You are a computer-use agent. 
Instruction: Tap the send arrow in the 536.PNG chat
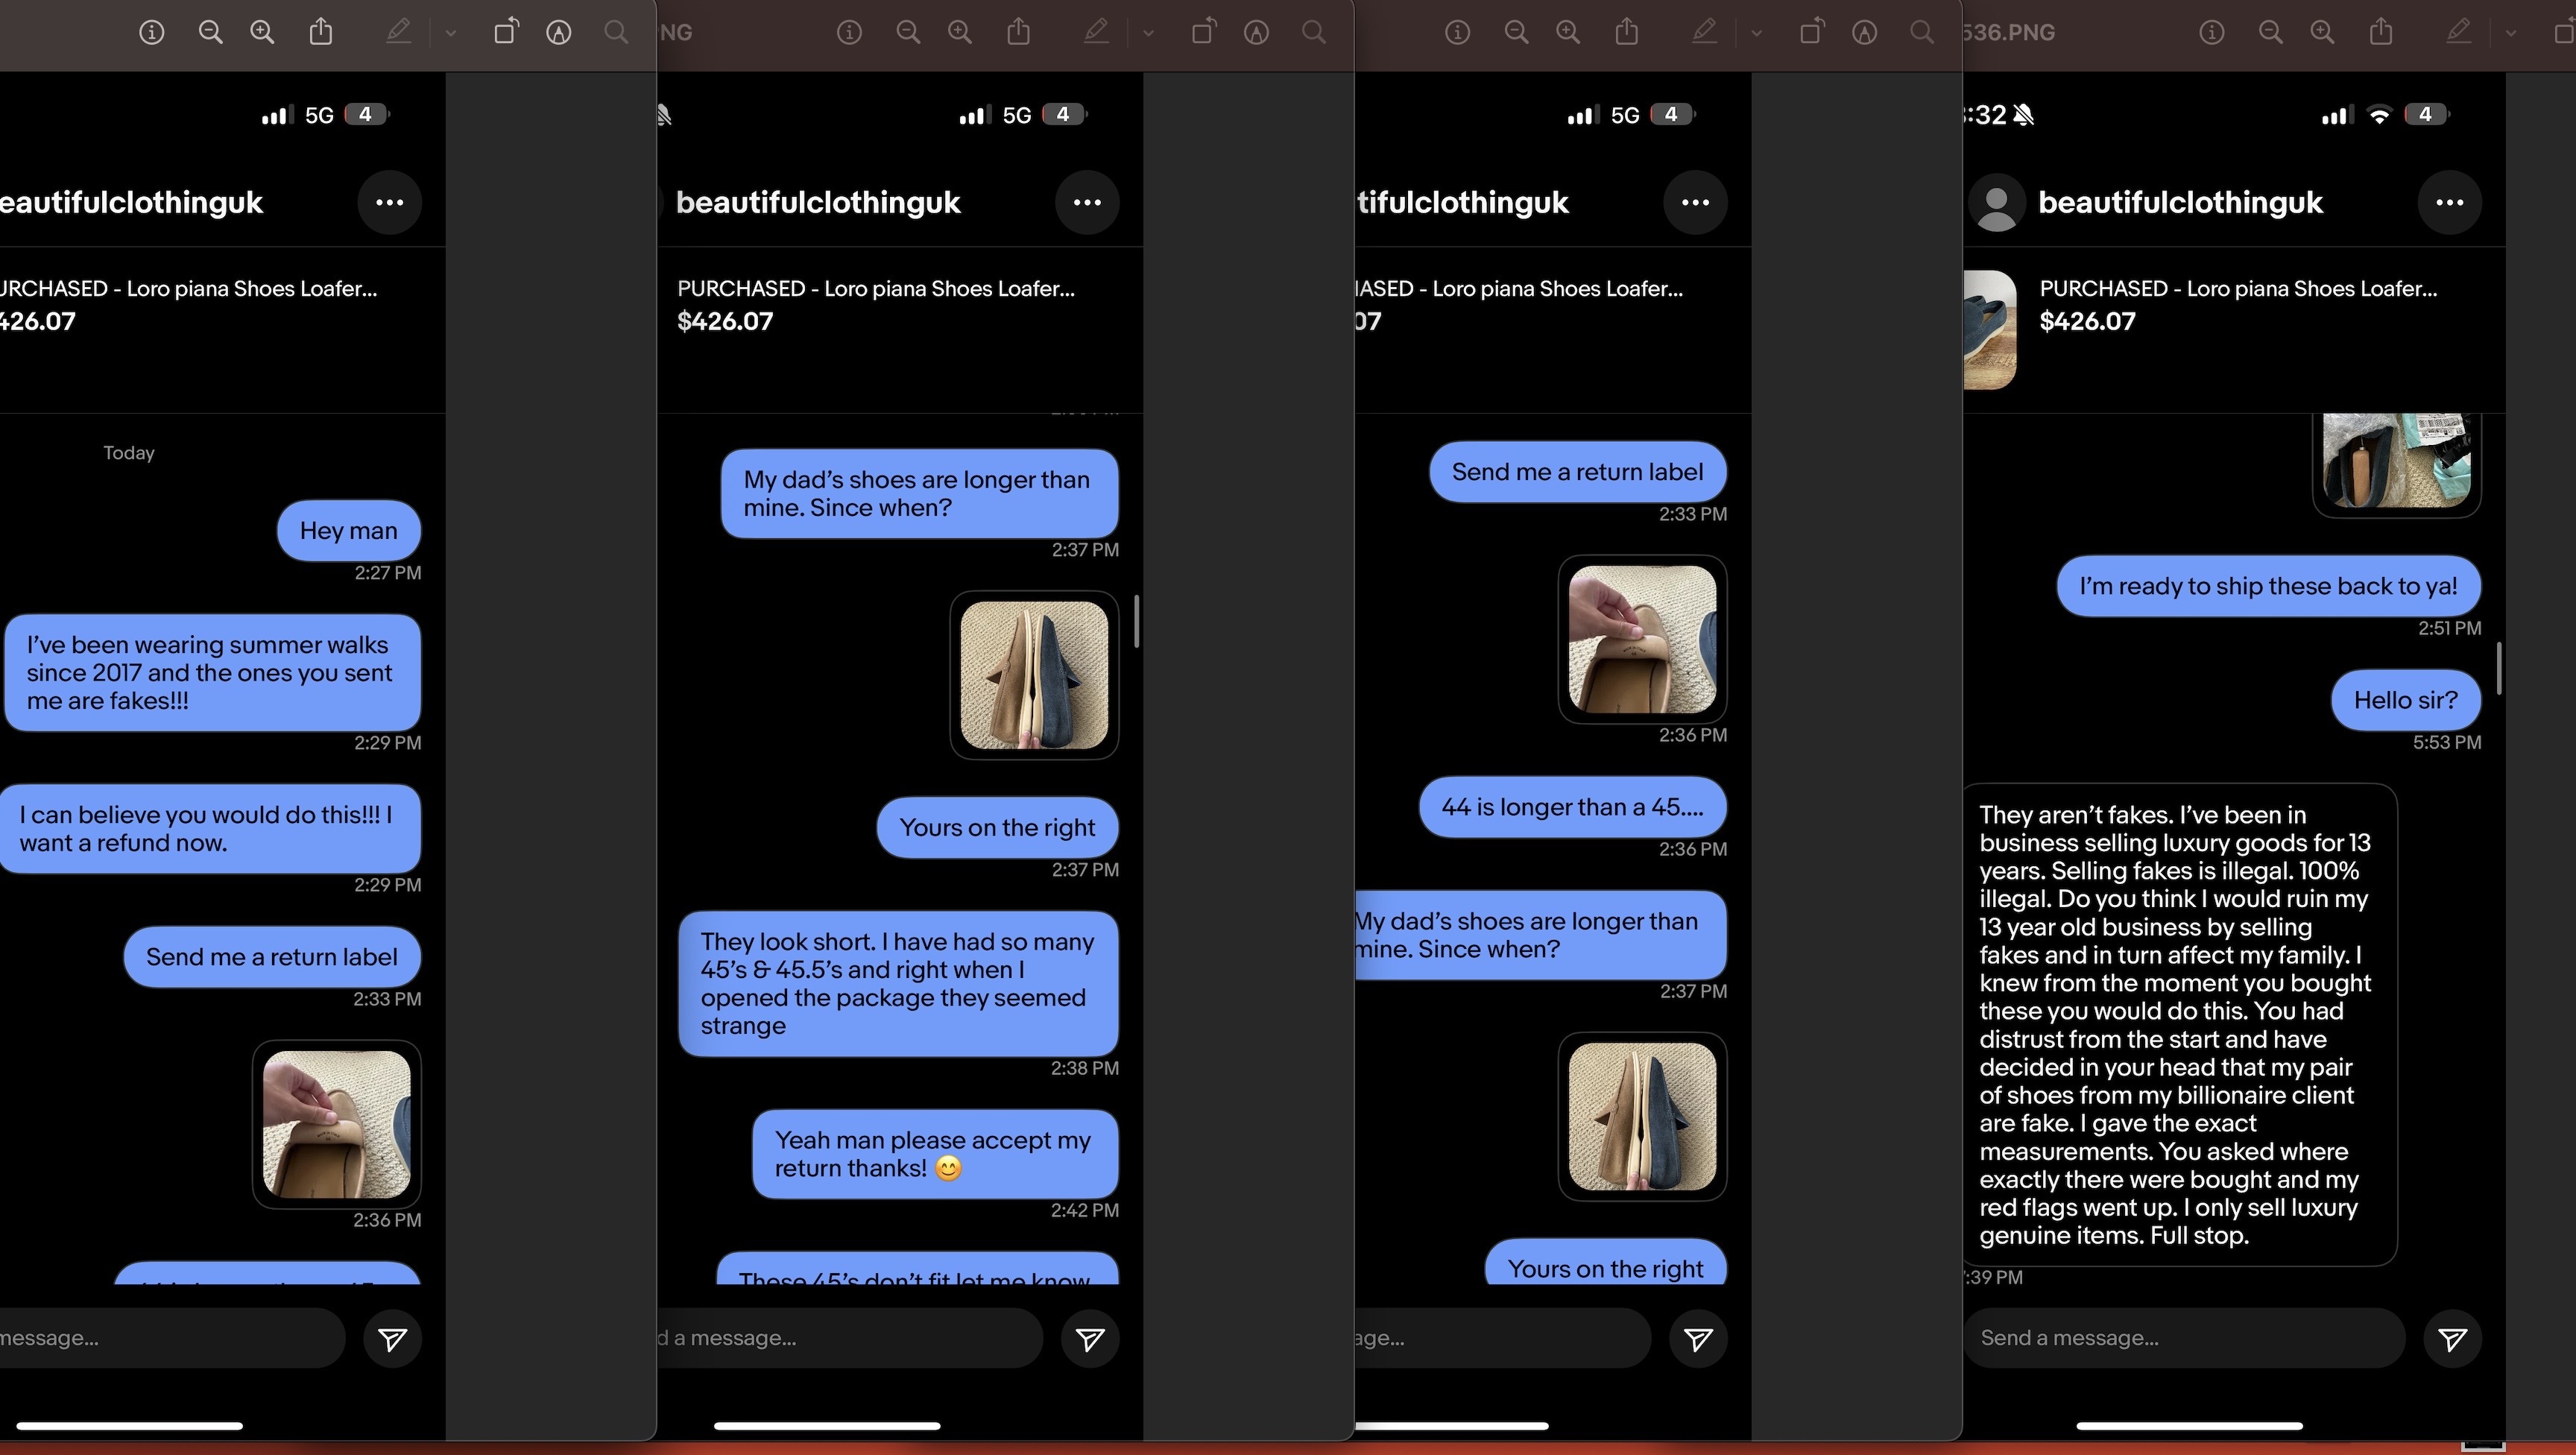point(2453,1339)
